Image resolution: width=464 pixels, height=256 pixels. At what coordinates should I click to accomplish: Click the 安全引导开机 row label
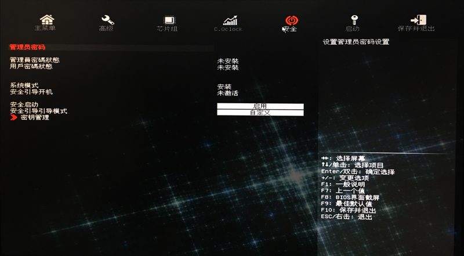[31, 92]
